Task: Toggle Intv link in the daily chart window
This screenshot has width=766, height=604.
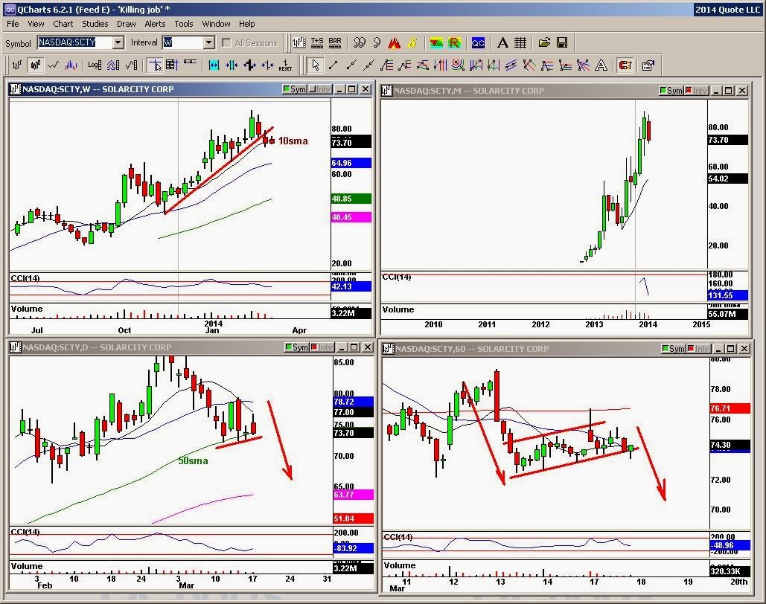Action: pos(322,347)
